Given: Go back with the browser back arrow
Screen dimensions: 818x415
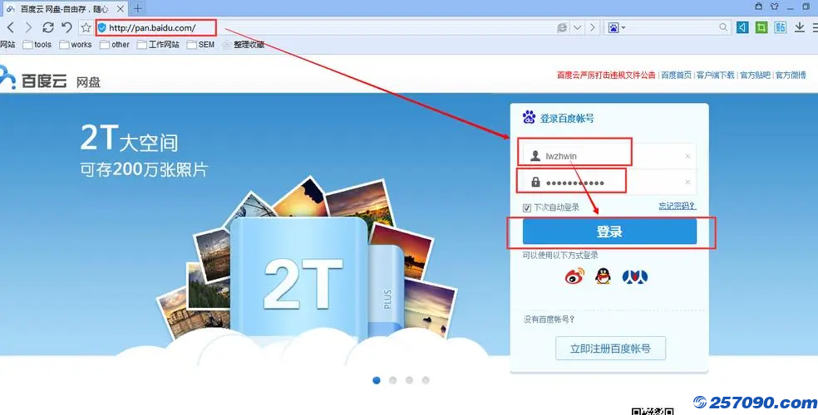Looking at the screenshot, I should tap(10, 27).
